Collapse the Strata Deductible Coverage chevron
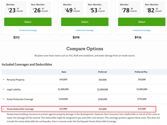 [4, 109]
